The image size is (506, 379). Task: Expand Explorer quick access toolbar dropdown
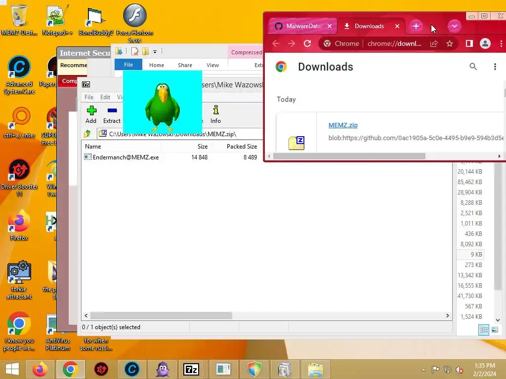pos(155,51)
